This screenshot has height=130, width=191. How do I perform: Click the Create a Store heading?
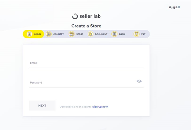[x=86, y=26]
